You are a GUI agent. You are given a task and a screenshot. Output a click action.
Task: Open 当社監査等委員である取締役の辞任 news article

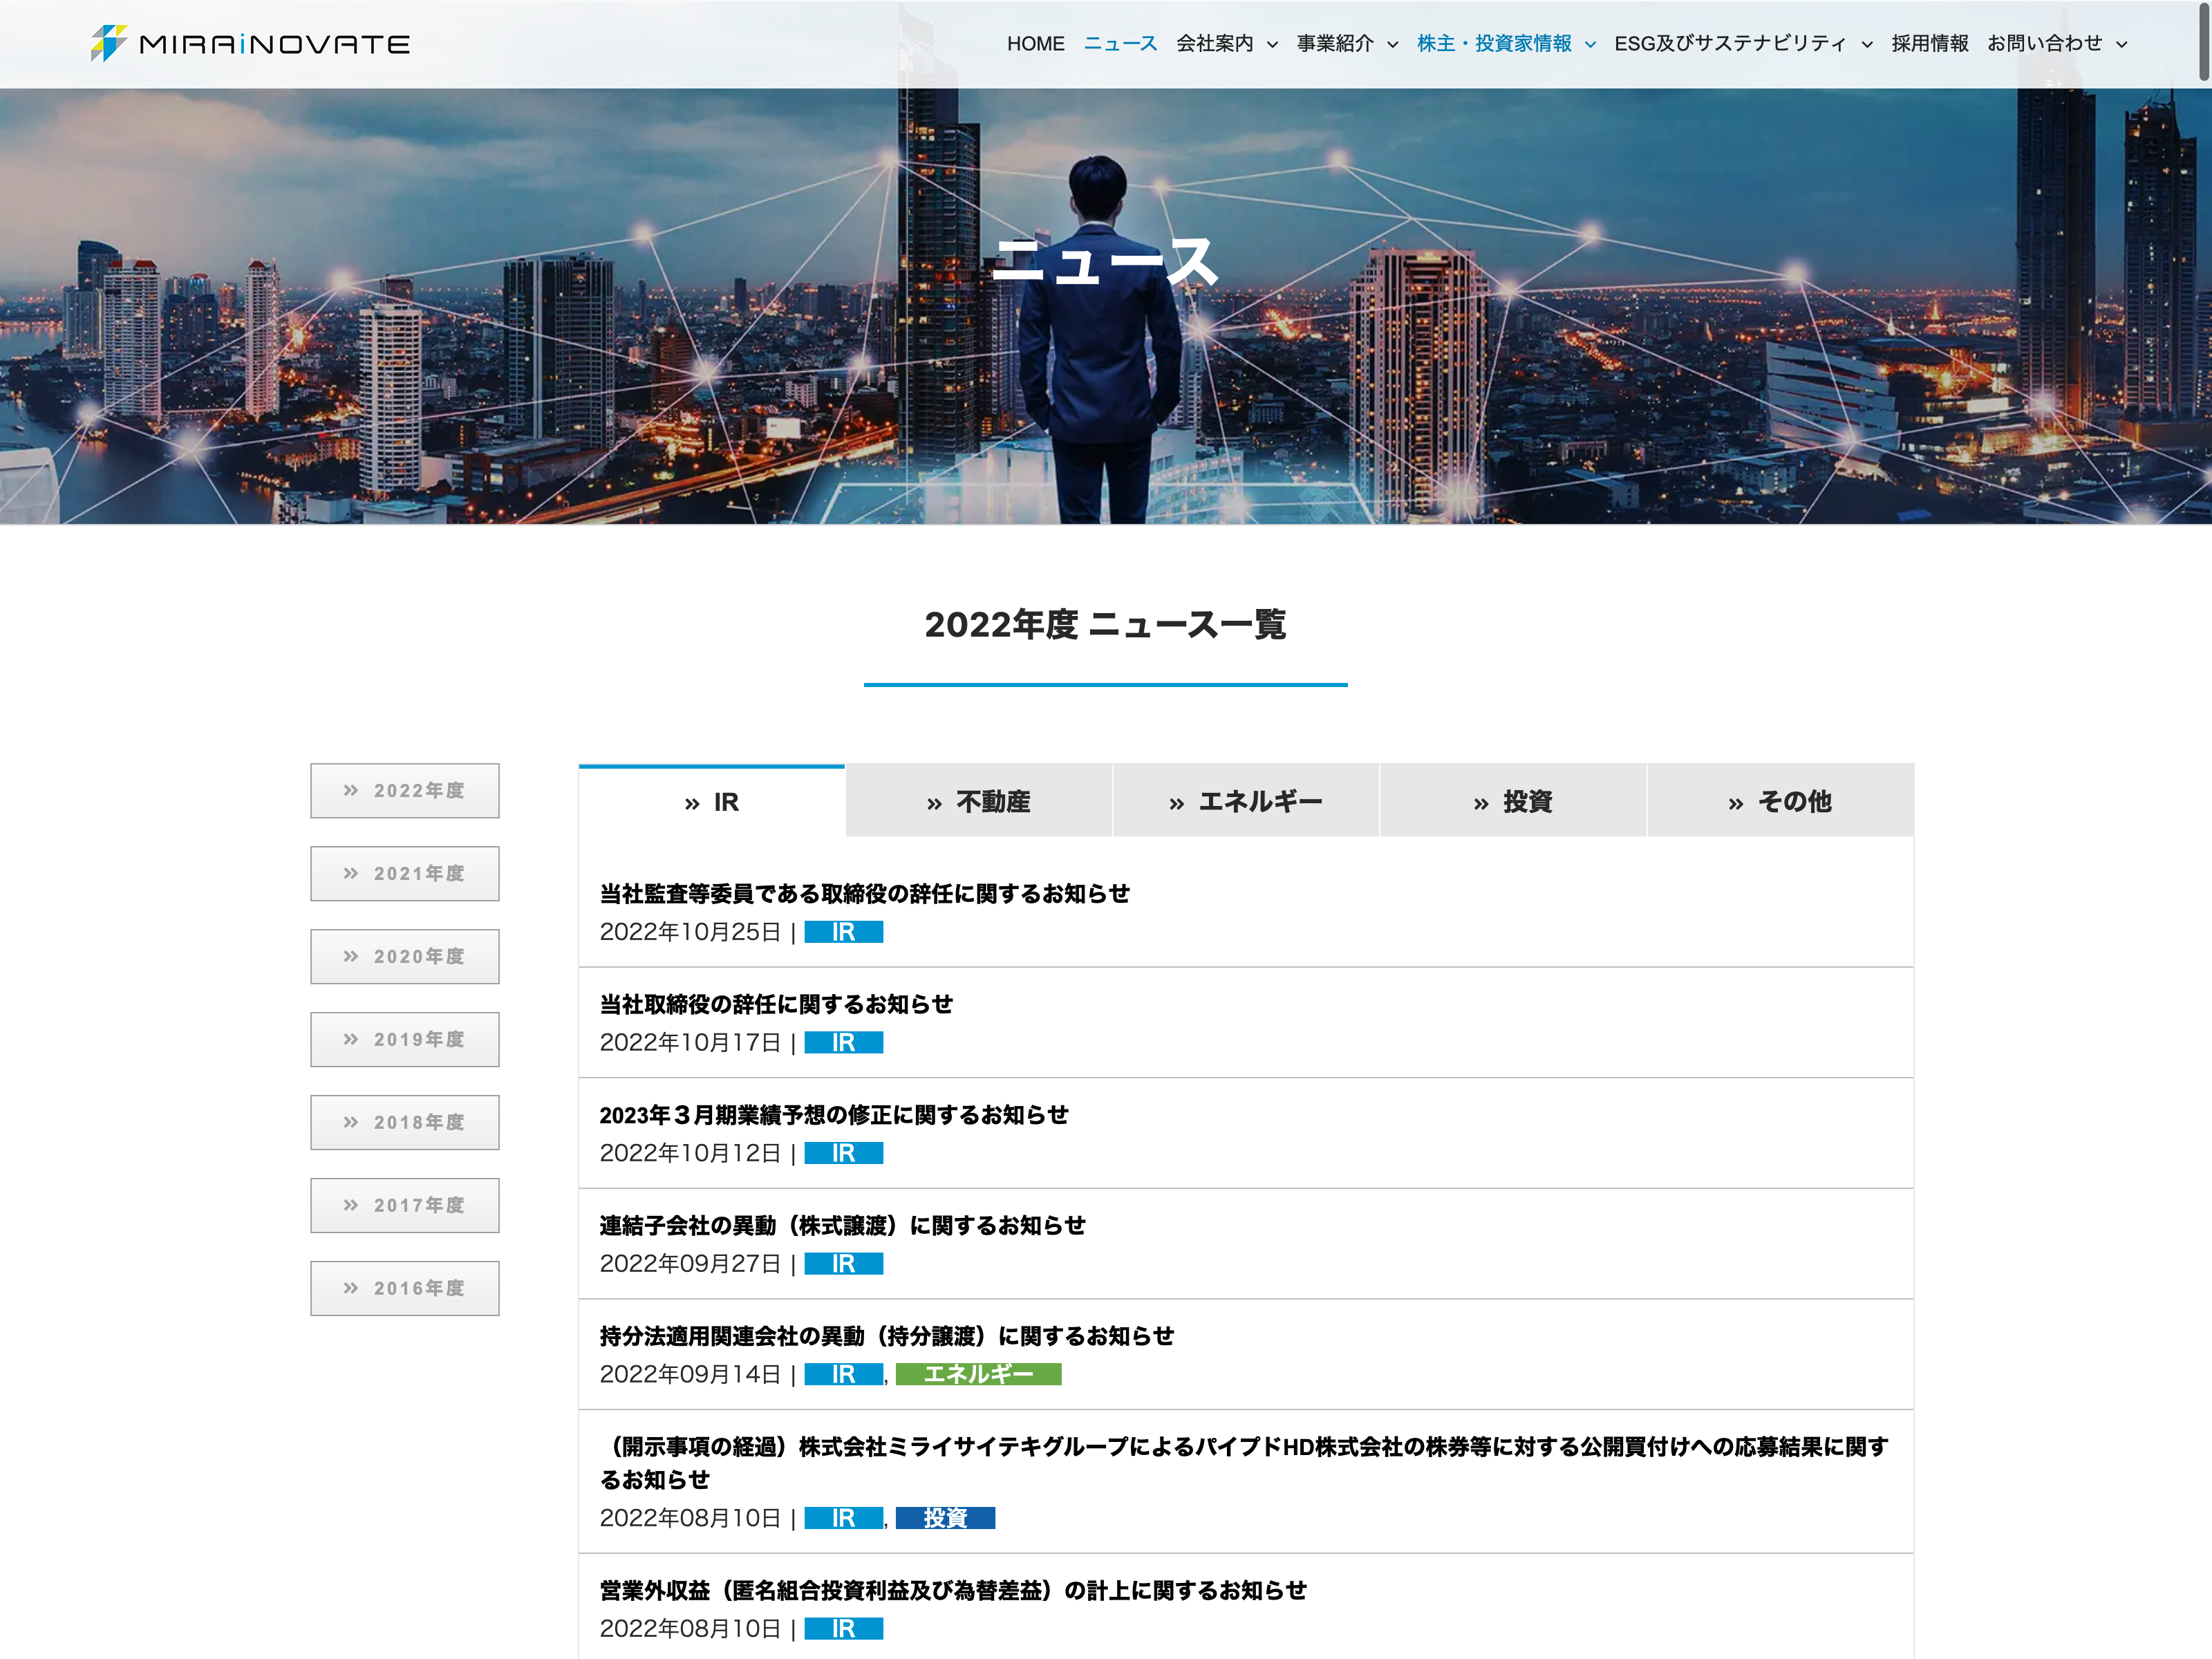tap(864, 894)
